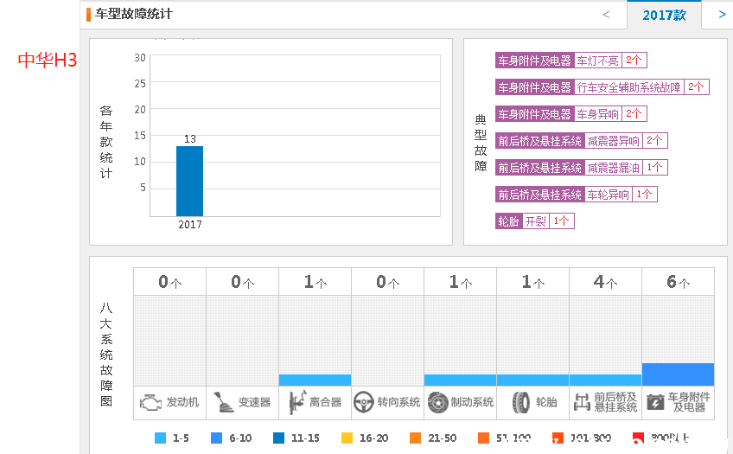The image size is (733, 454).
Task: Select the steering wheel (转向系统) icon
Action: (x=365, y=402)
